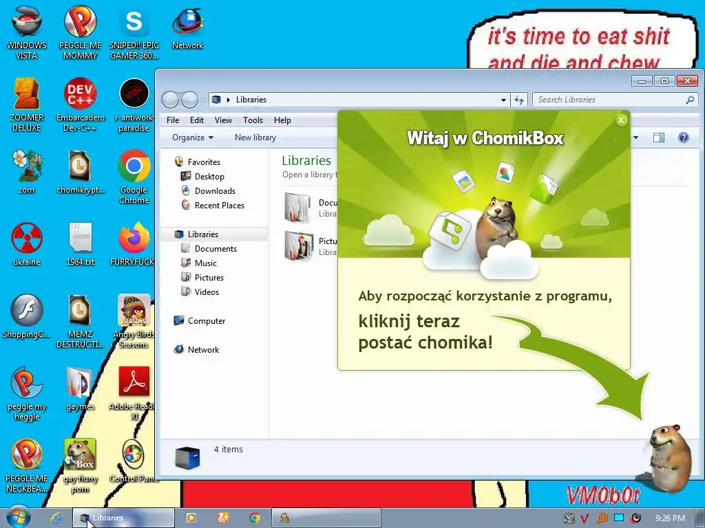Viewport: 705px width, 528px height.
Task: Launch the Skype SNIPED!! EPIC GAMER icon
Action: (x=134, y=32)
